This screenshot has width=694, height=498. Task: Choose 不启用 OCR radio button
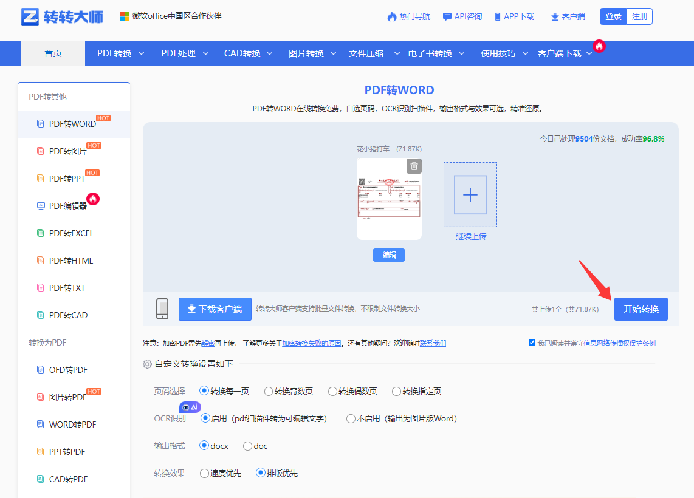tap(351, 419)
